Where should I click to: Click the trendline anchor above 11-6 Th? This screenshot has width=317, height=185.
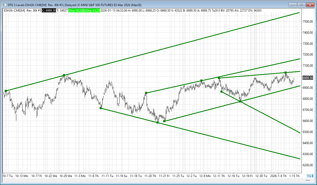pos(101,108)
